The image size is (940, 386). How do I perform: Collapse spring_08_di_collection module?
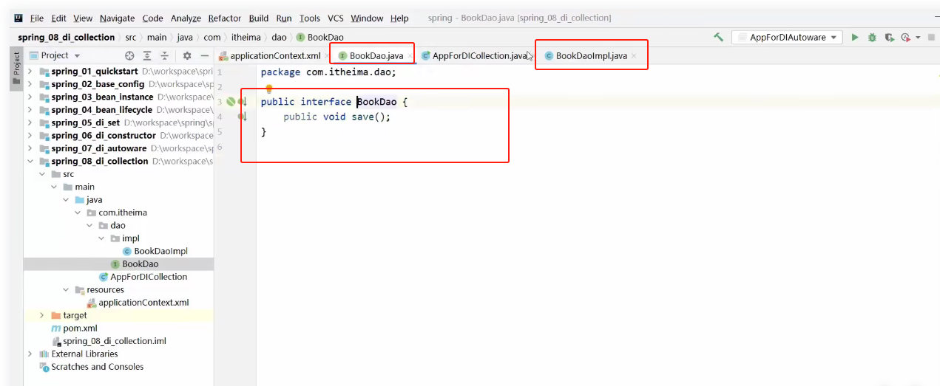point(30,161)
